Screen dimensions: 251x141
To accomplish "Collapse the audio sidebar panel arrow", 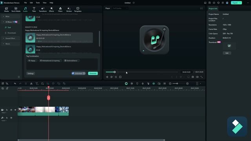I will (x=19, y=77).
